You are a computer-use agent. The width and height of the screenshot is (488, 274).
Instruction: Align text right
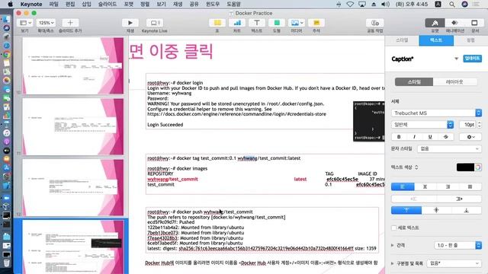[x=448, y=186]
